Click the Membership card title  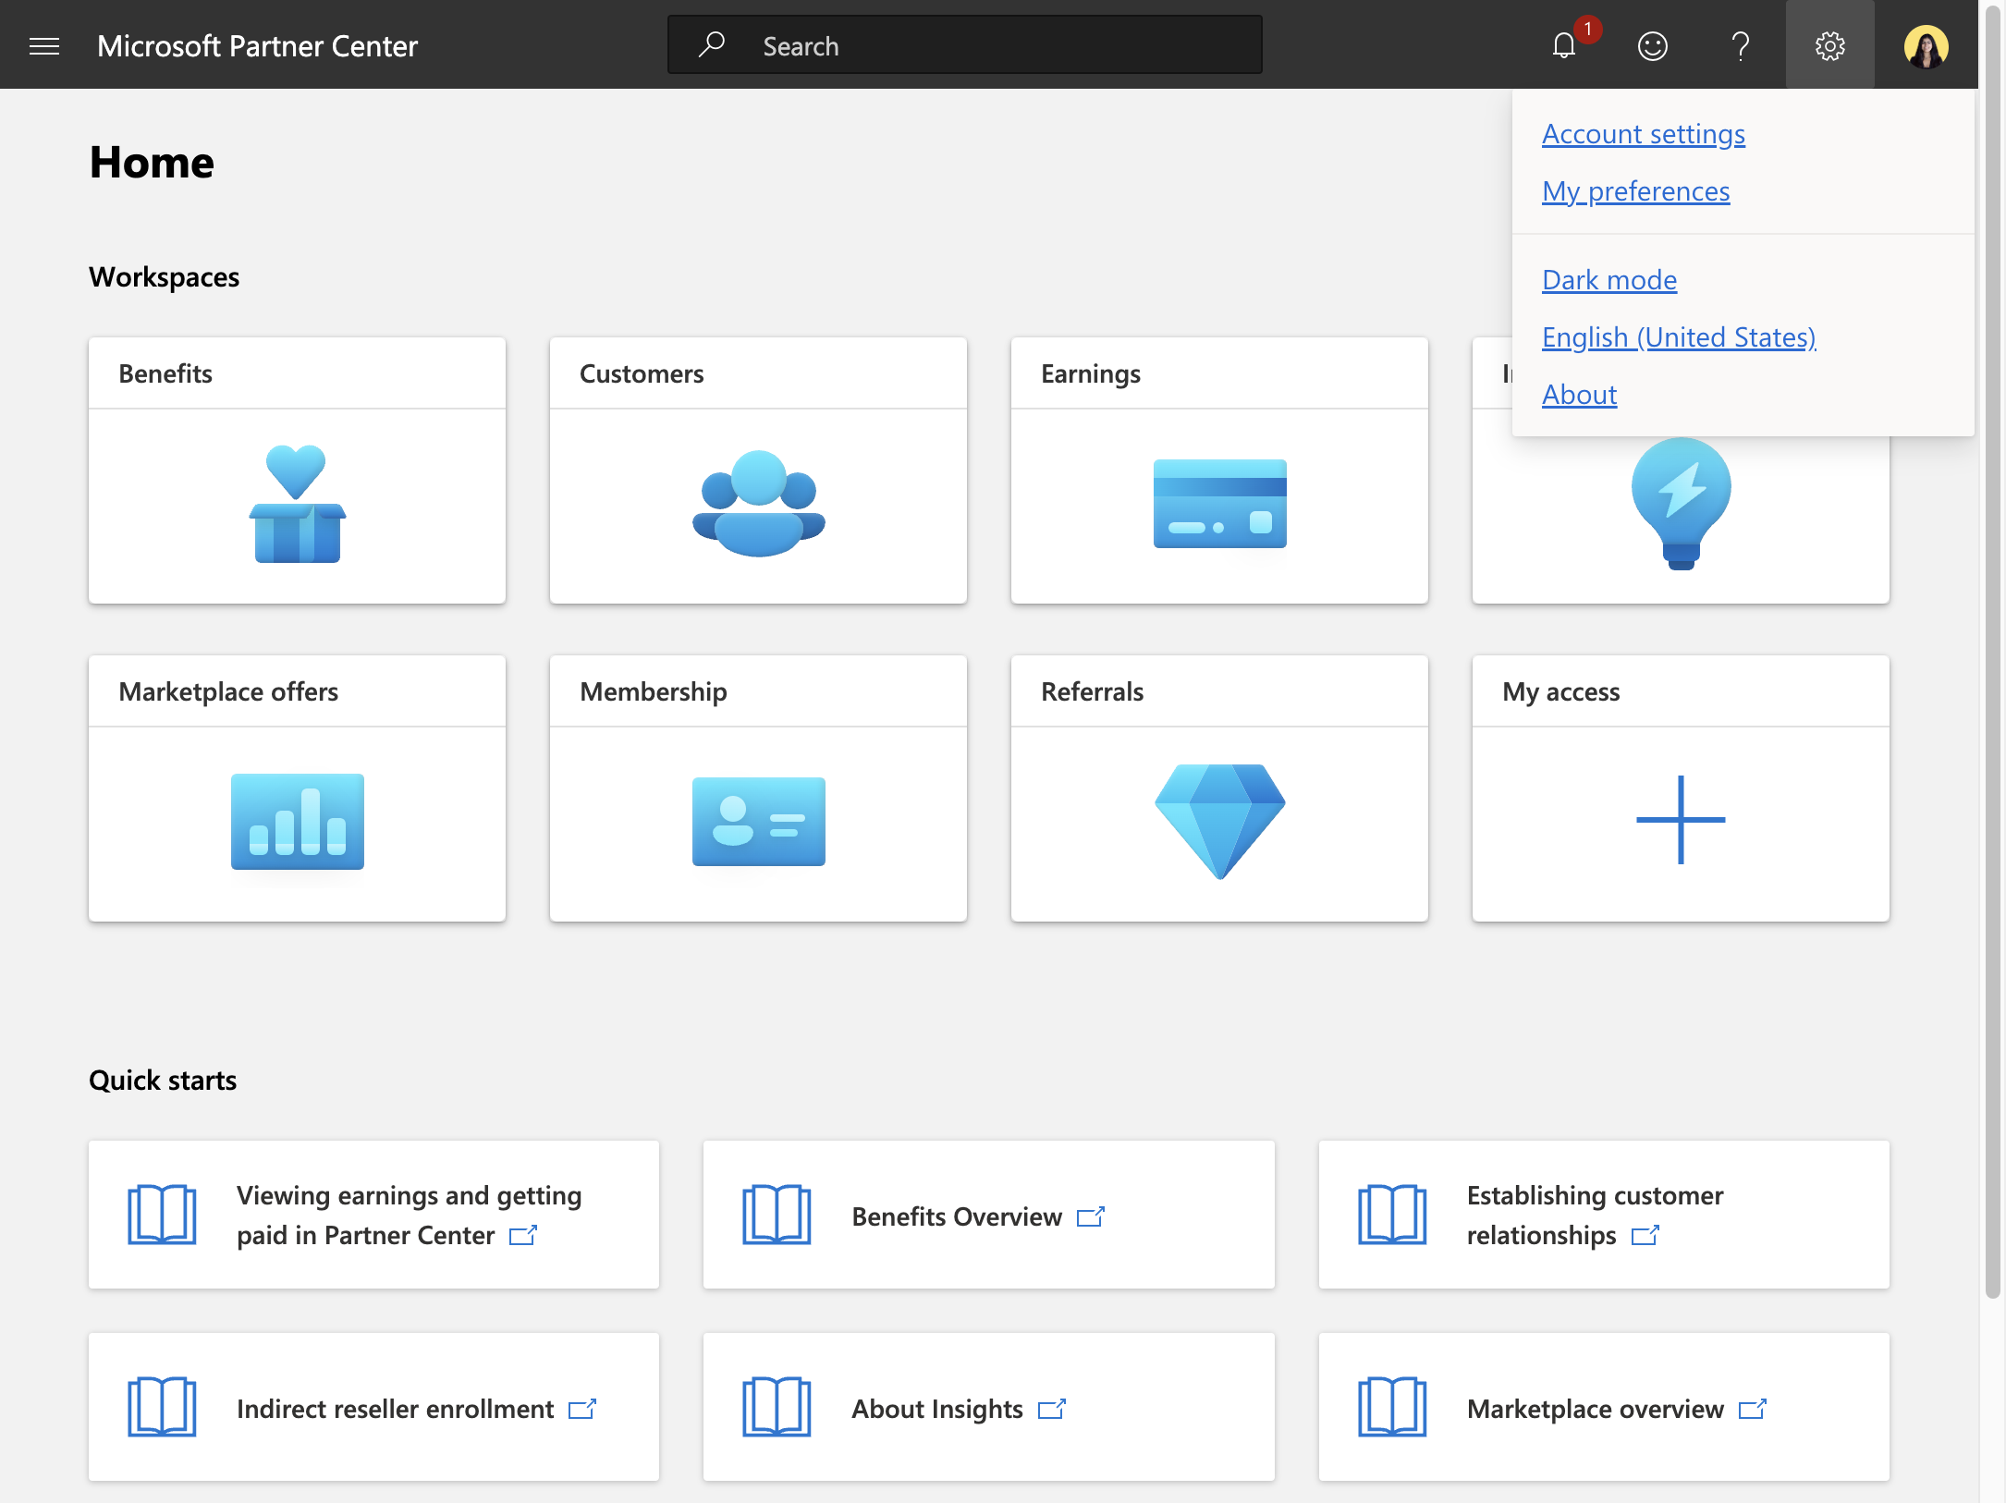point(654,691)
